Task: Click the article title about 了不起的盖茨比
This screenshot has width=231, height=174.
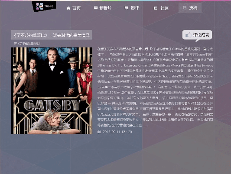Action: coord(52,35)
